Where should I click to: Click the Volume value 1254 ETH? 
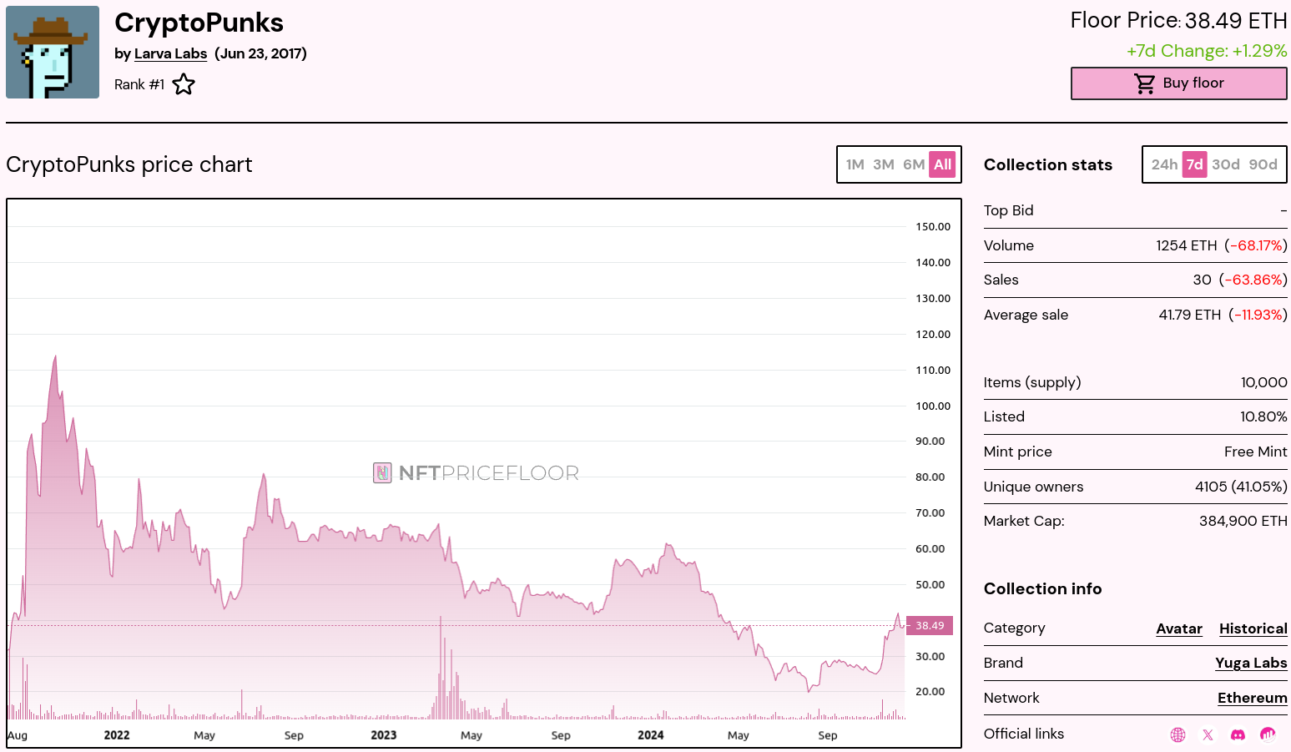pos(1187,245)
